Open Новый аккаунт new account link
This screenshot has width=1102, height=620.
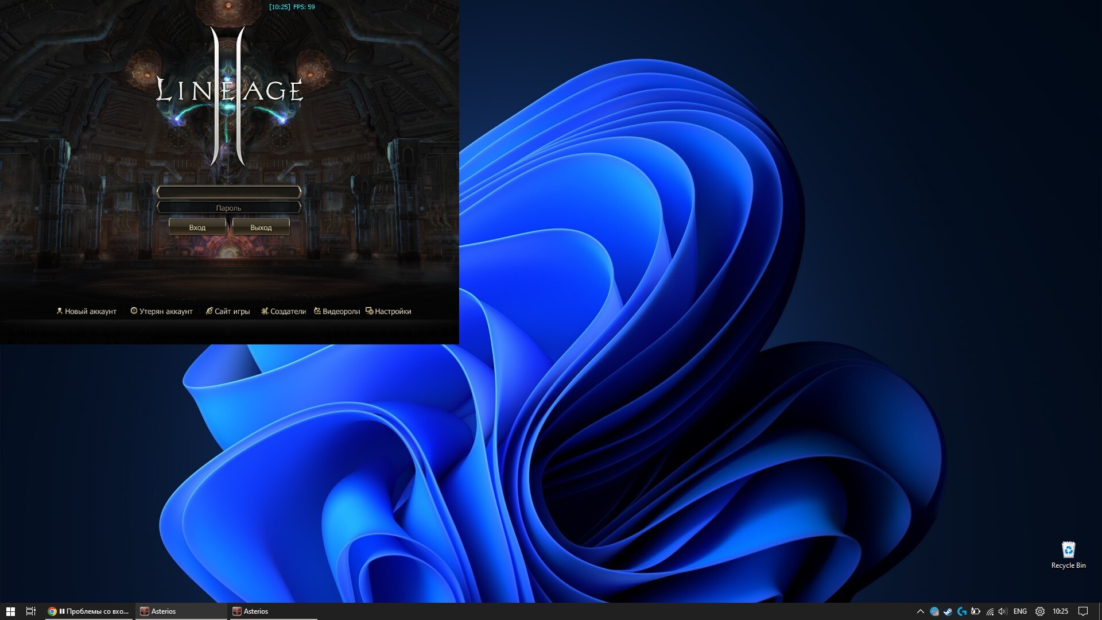[x=91, y=311]
